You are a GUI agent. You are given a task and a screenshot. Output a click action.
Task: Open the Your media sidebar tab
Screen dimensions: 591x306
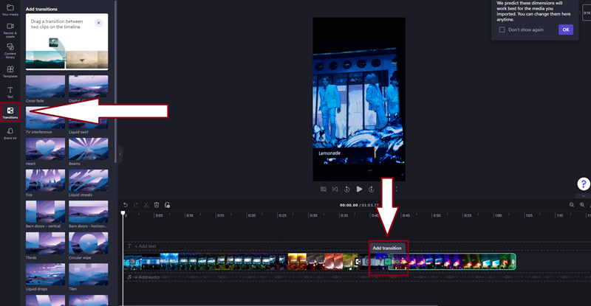10,10
